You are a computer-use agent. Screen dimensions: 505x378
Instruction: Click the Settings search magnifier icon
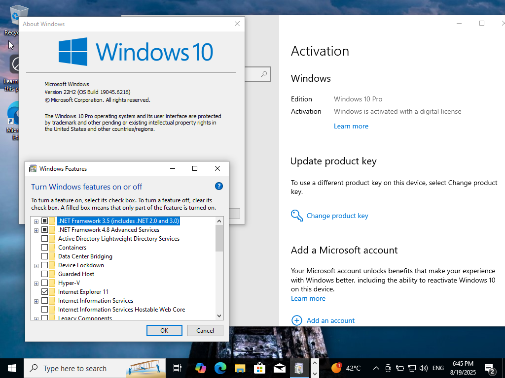click(x=264, y=74)
